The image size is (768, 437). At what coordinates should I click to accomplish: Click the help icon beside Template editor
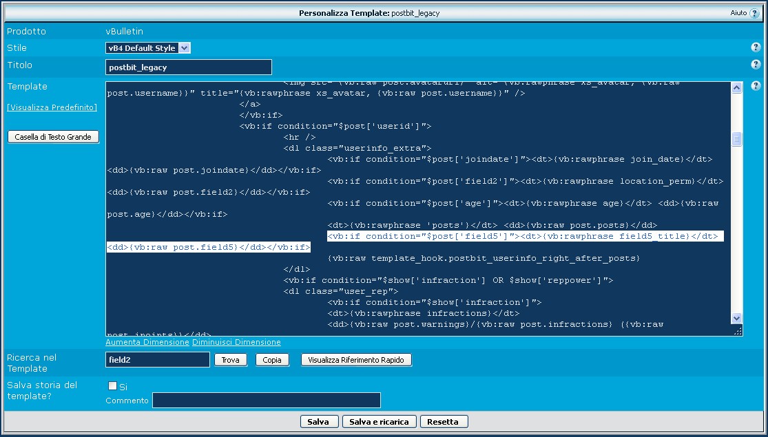(755, 86)
